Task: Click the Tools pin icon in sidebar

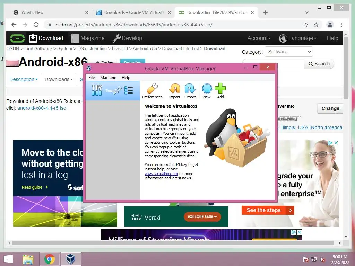Action: point(118,90)
